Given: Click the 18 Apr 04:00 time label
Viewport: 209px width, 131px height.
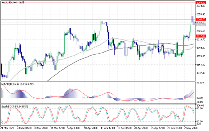Looking at the screenshot, I should 125,128.
